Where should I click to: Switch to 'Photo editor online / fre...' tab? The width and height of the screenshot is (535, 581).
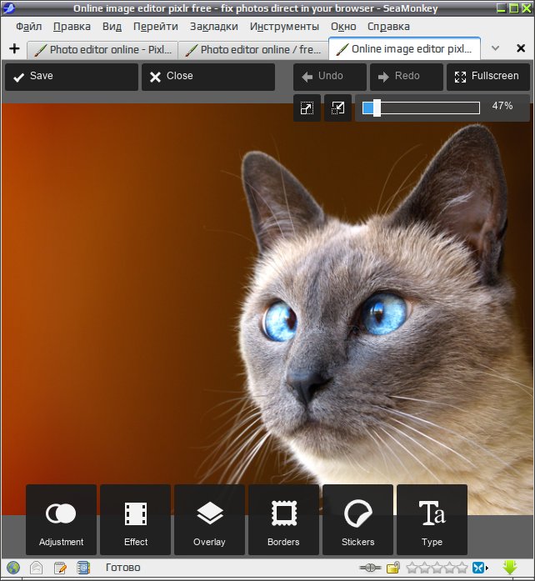point(253,50)
